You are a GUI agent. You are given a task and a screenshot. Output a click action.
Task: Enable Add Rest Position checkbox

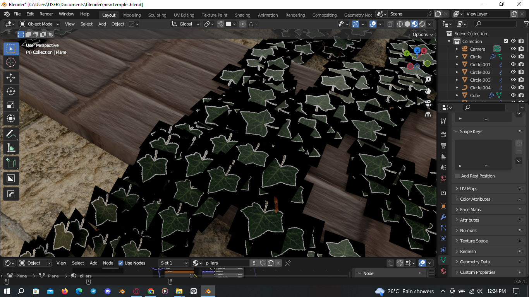(457, 176)
